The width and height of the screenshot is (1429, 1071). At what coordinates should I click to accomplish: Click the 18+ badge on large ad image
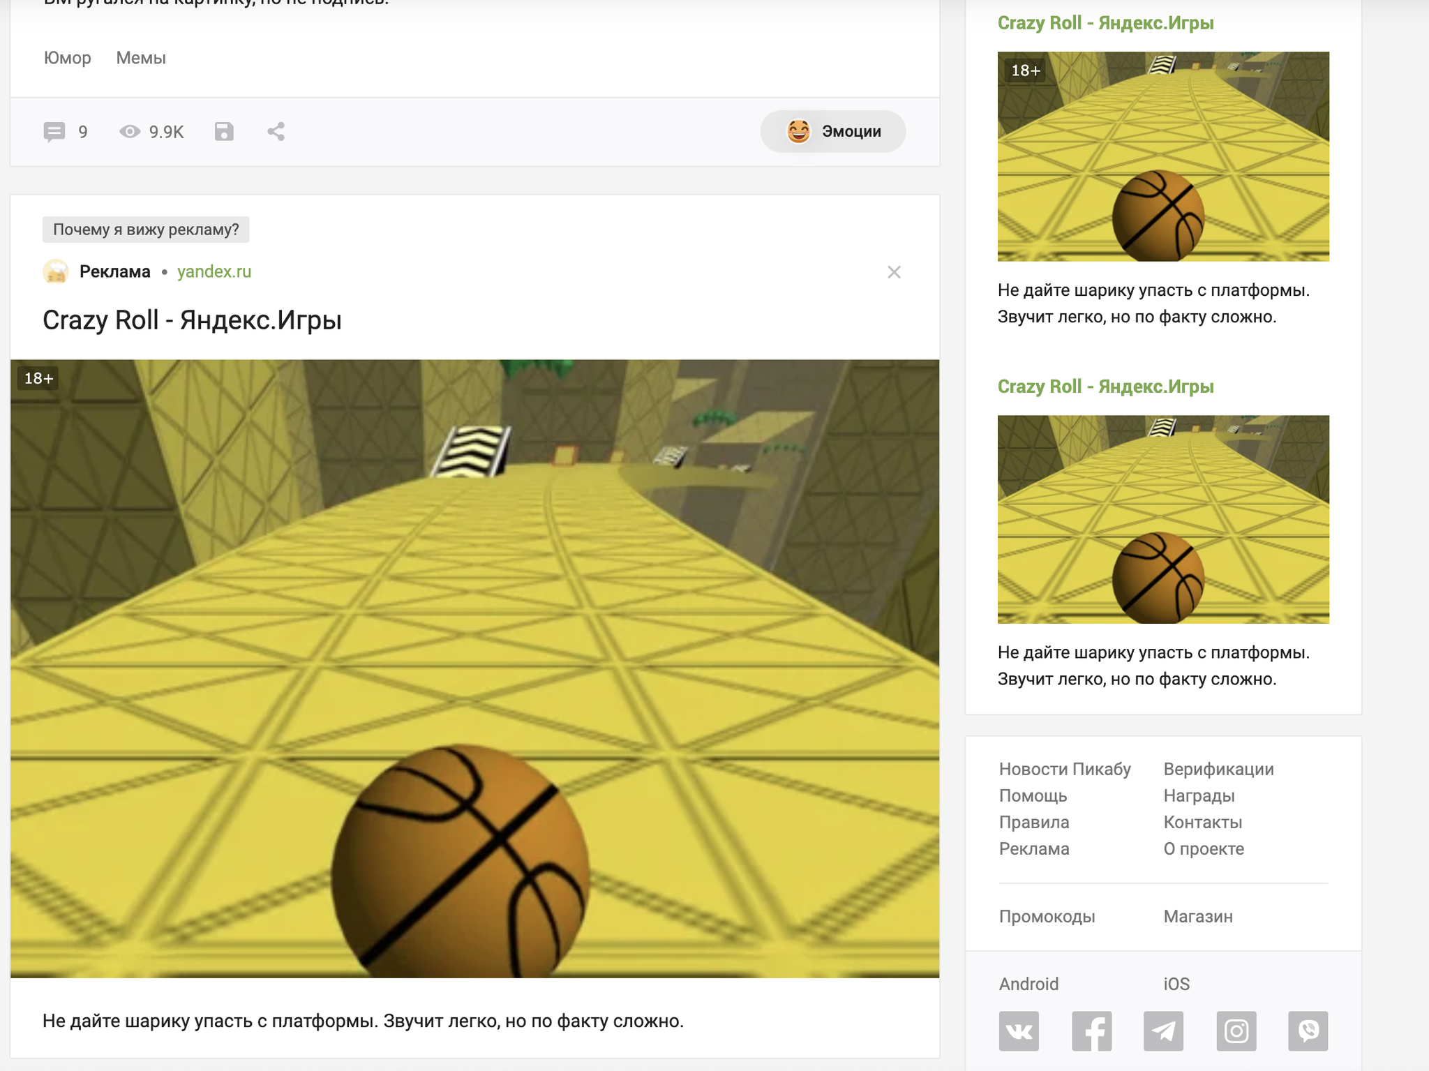38,378
